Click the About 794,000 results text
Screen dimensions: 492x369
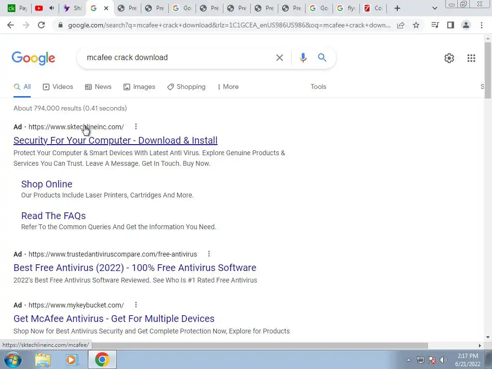coord(70,108)
